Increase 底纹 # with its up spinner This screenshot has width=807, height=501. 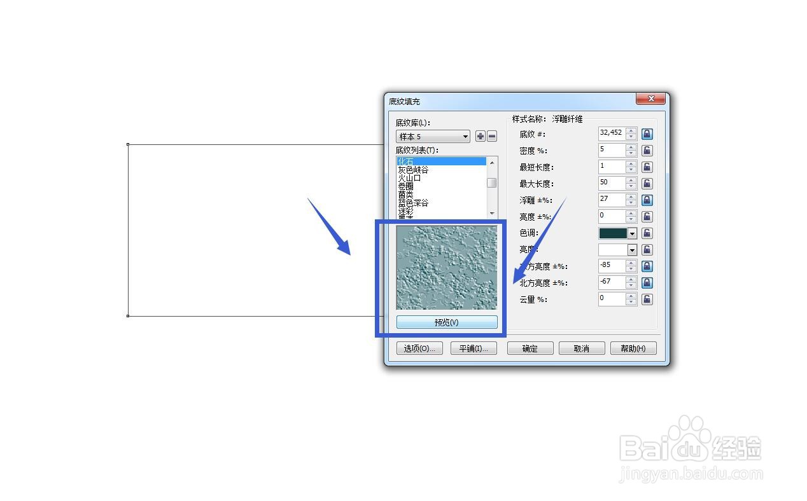pos(631,131)
